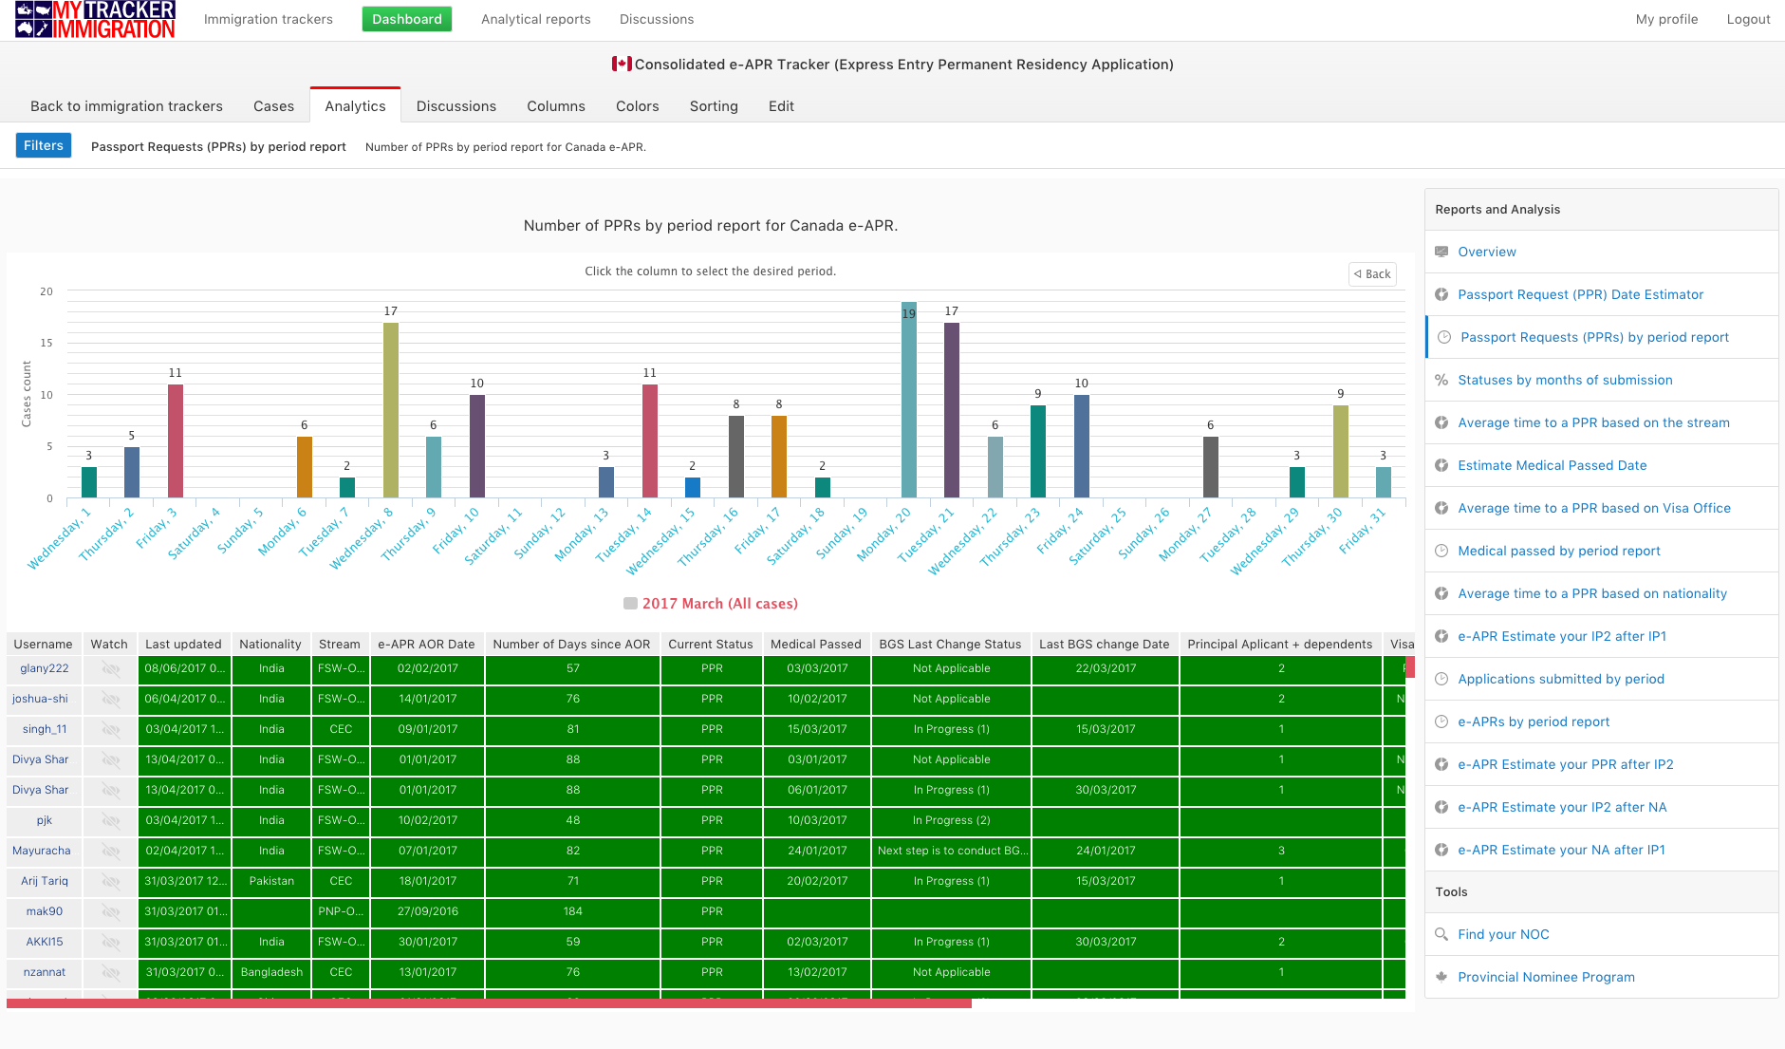
Task: Open the Analytical reports menu item
Action: click(x=535, y=19)
